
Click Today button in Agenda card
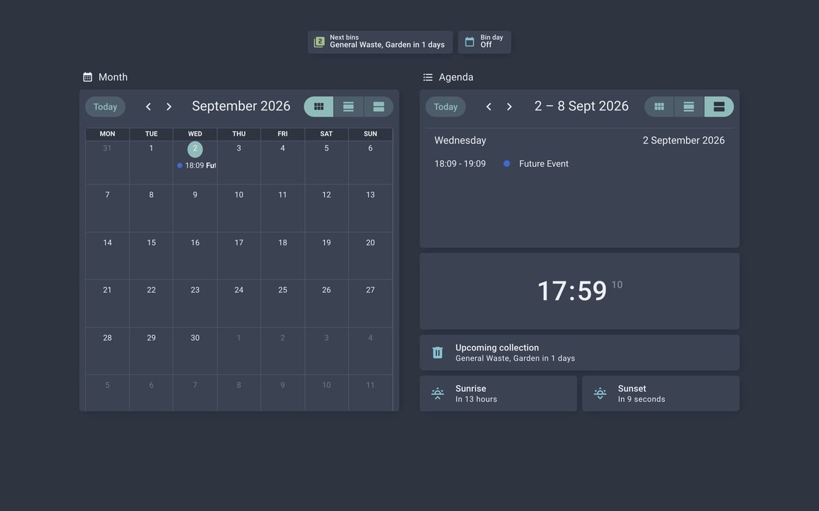(446, 106)
